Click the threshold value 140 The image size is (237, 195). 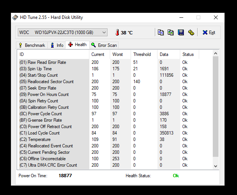pos(137,82)
